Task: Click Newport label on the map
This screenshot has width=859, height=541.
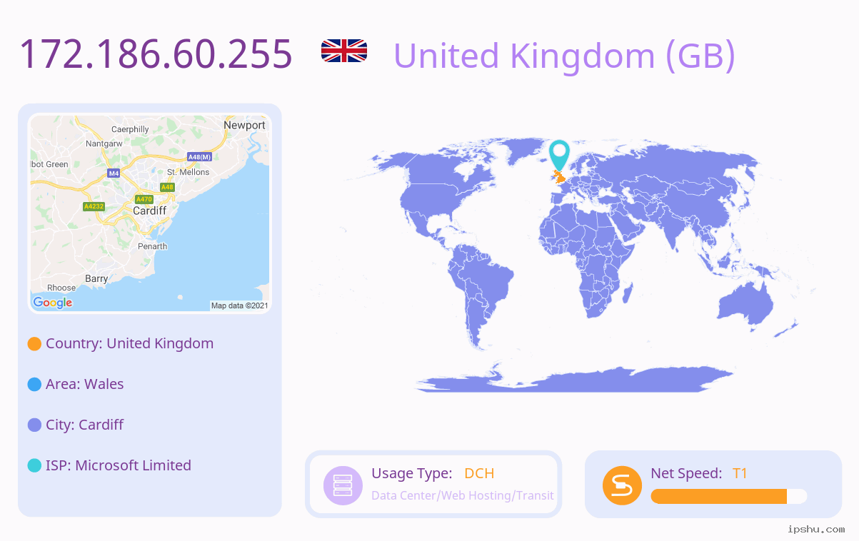Action: point(244,126)
